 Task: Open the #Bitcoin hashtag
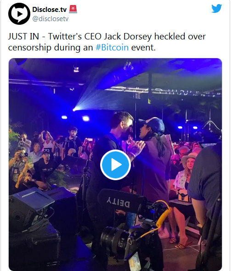112,47
